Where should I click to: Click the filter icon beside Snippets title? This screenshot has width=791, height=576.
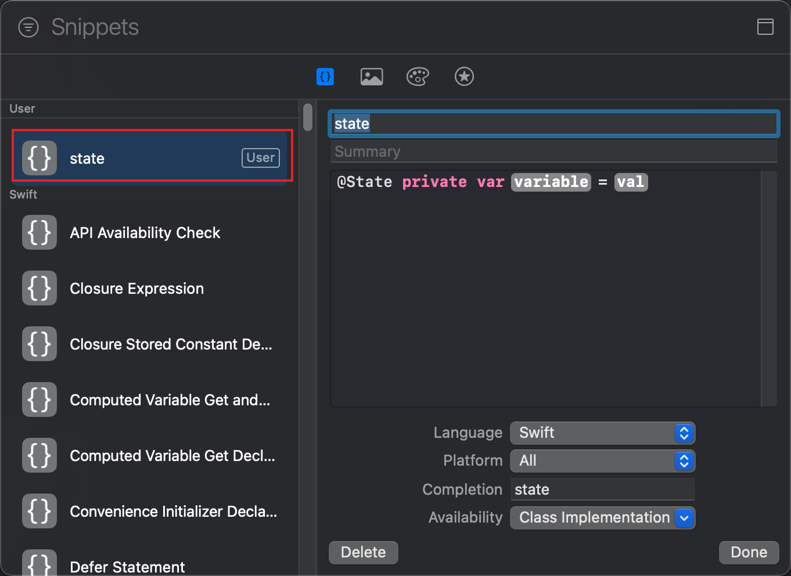pyautogui.click(x=28, y=27)
